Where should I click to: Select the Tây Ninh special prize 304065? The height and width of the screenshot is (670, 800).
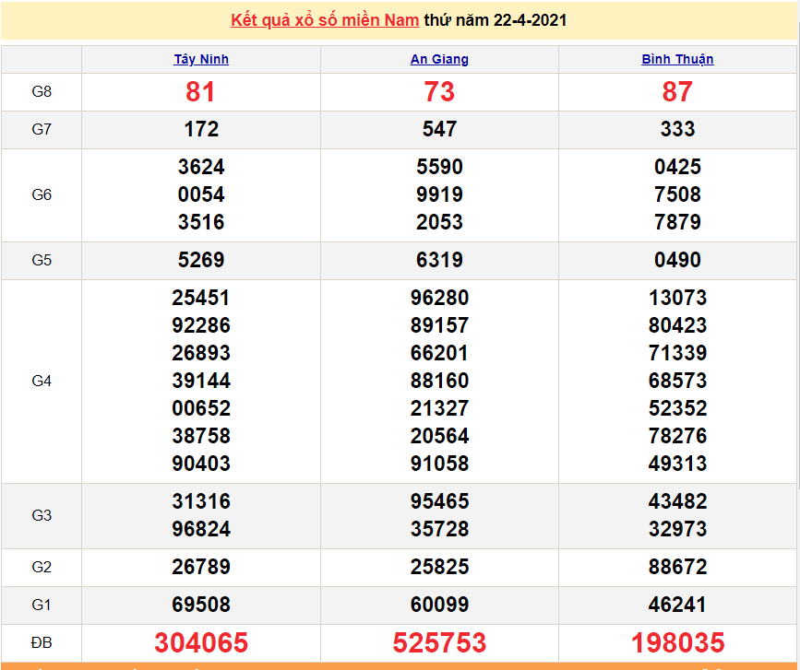201,642
